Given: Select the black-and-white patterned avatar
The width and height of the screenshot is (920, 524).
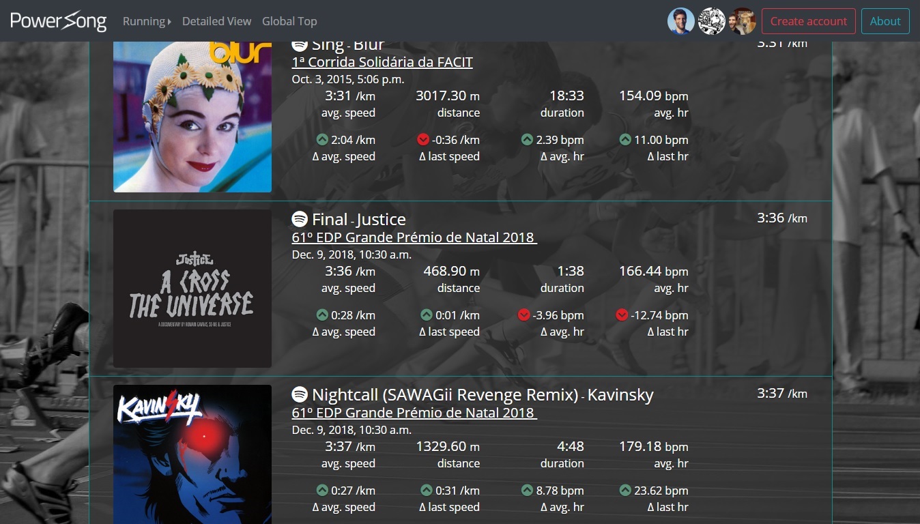Looking at the screenshot, I should click(711, 21).
